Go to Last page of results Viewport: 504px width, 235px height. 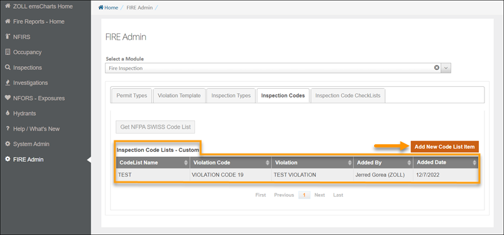[338, 195]
